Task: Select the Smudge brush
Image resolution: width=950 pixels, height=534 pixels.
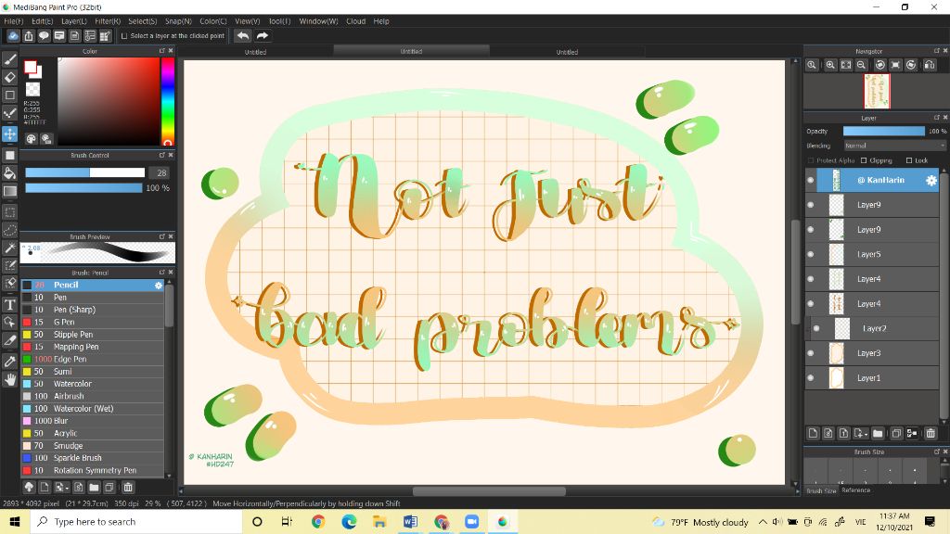Action: click(93, 446)
